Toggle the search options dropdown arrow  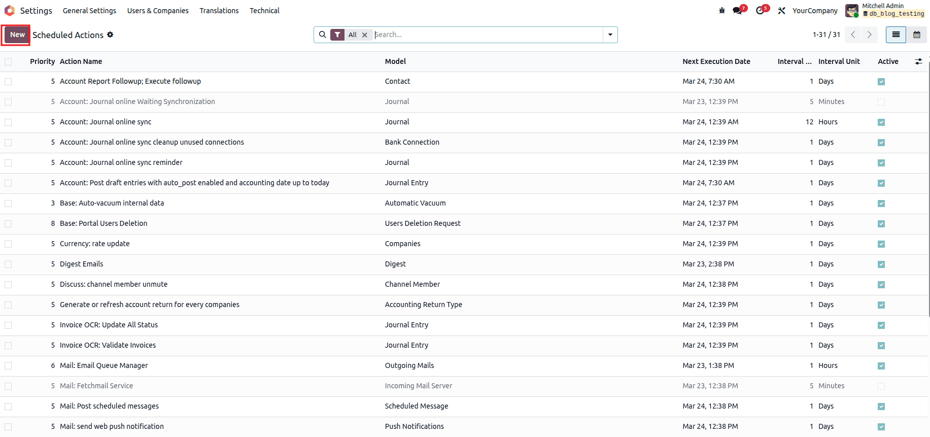(x=610, y=35)
